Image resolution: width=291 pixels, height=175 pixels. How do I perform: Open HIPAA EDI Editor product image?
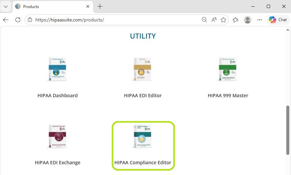[143, 69]
